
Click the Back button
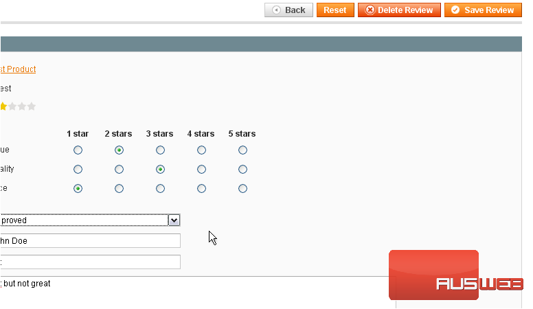(288, 10)
